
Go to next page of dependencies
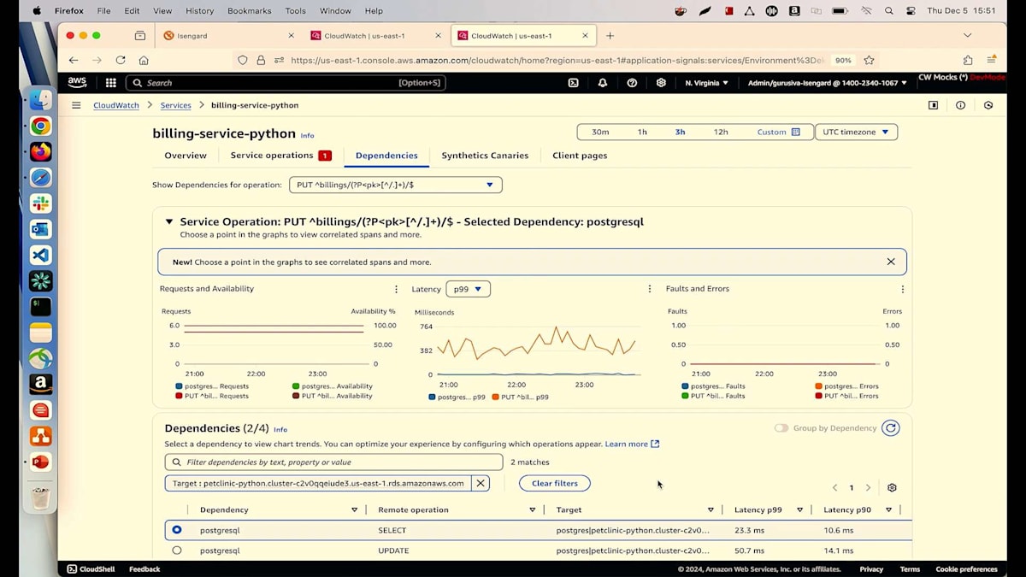pos(868,487)
